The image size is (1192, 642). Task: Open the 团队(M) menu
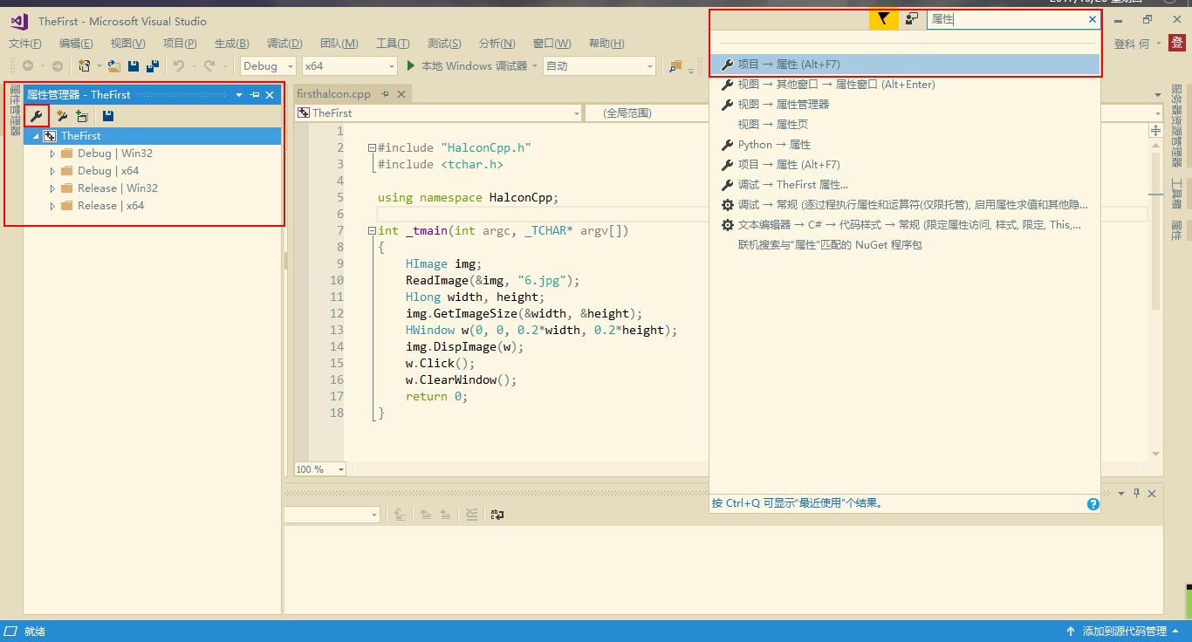coord(340,43)
